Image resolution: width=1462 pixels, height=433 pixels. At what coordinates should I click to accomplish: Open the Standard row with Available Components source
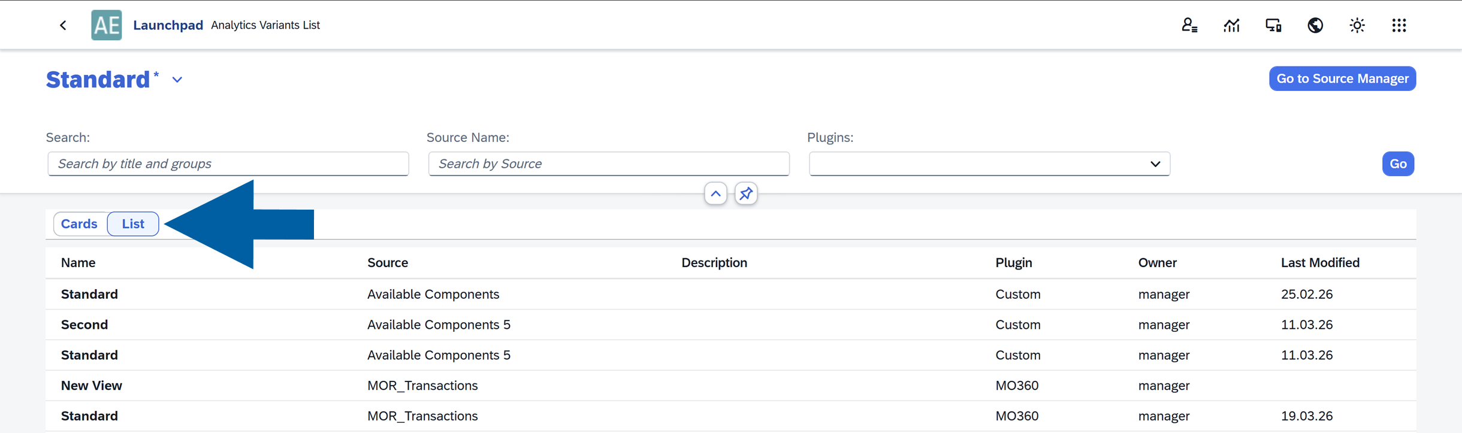(731, 294)
